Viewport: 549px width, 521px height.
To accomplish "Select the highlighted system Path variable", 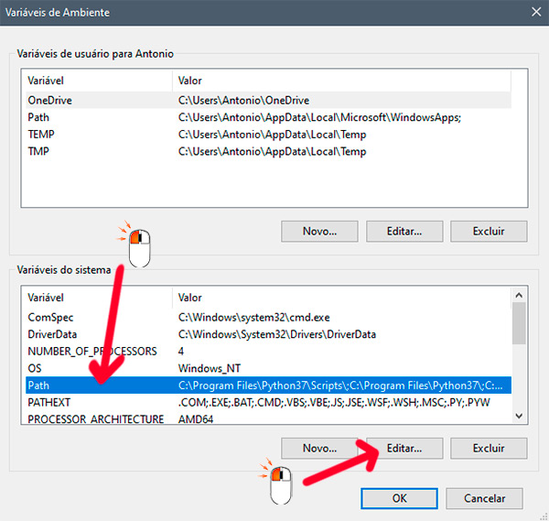I will click(268, 385).
